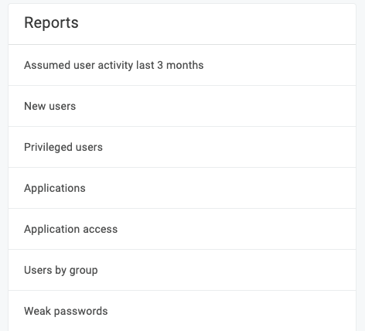Select the Privileged users report

182,147
